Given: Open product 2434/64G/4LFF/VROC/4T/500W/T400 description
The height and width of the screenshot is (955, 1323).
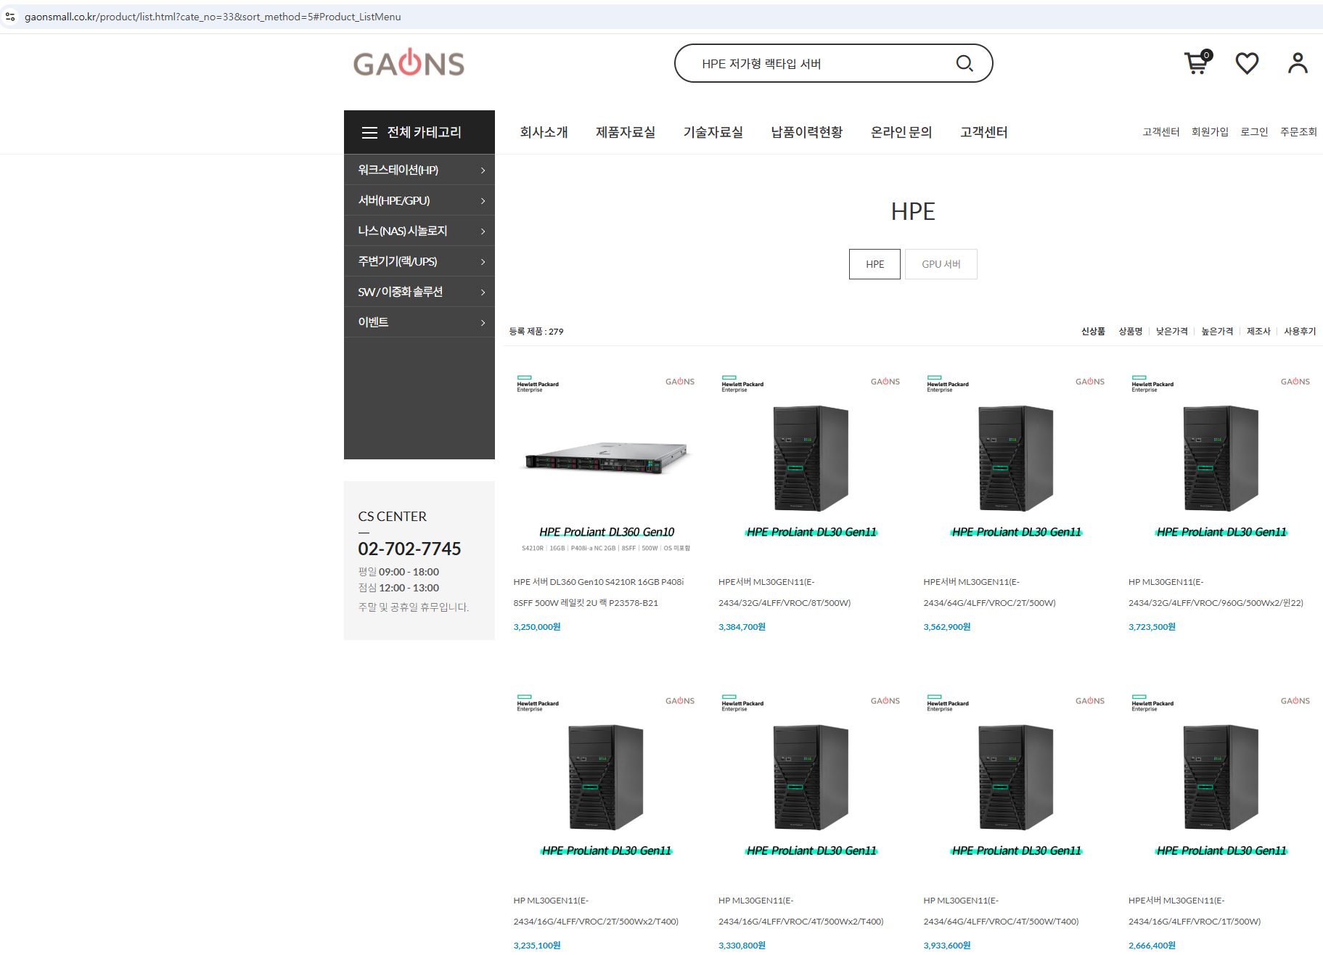Looking at the screenshot, I should [x=1001, y=911].
